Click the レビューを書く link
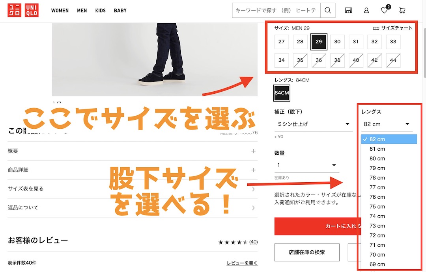Screen dimensions: 426x272 coord(242,263)
